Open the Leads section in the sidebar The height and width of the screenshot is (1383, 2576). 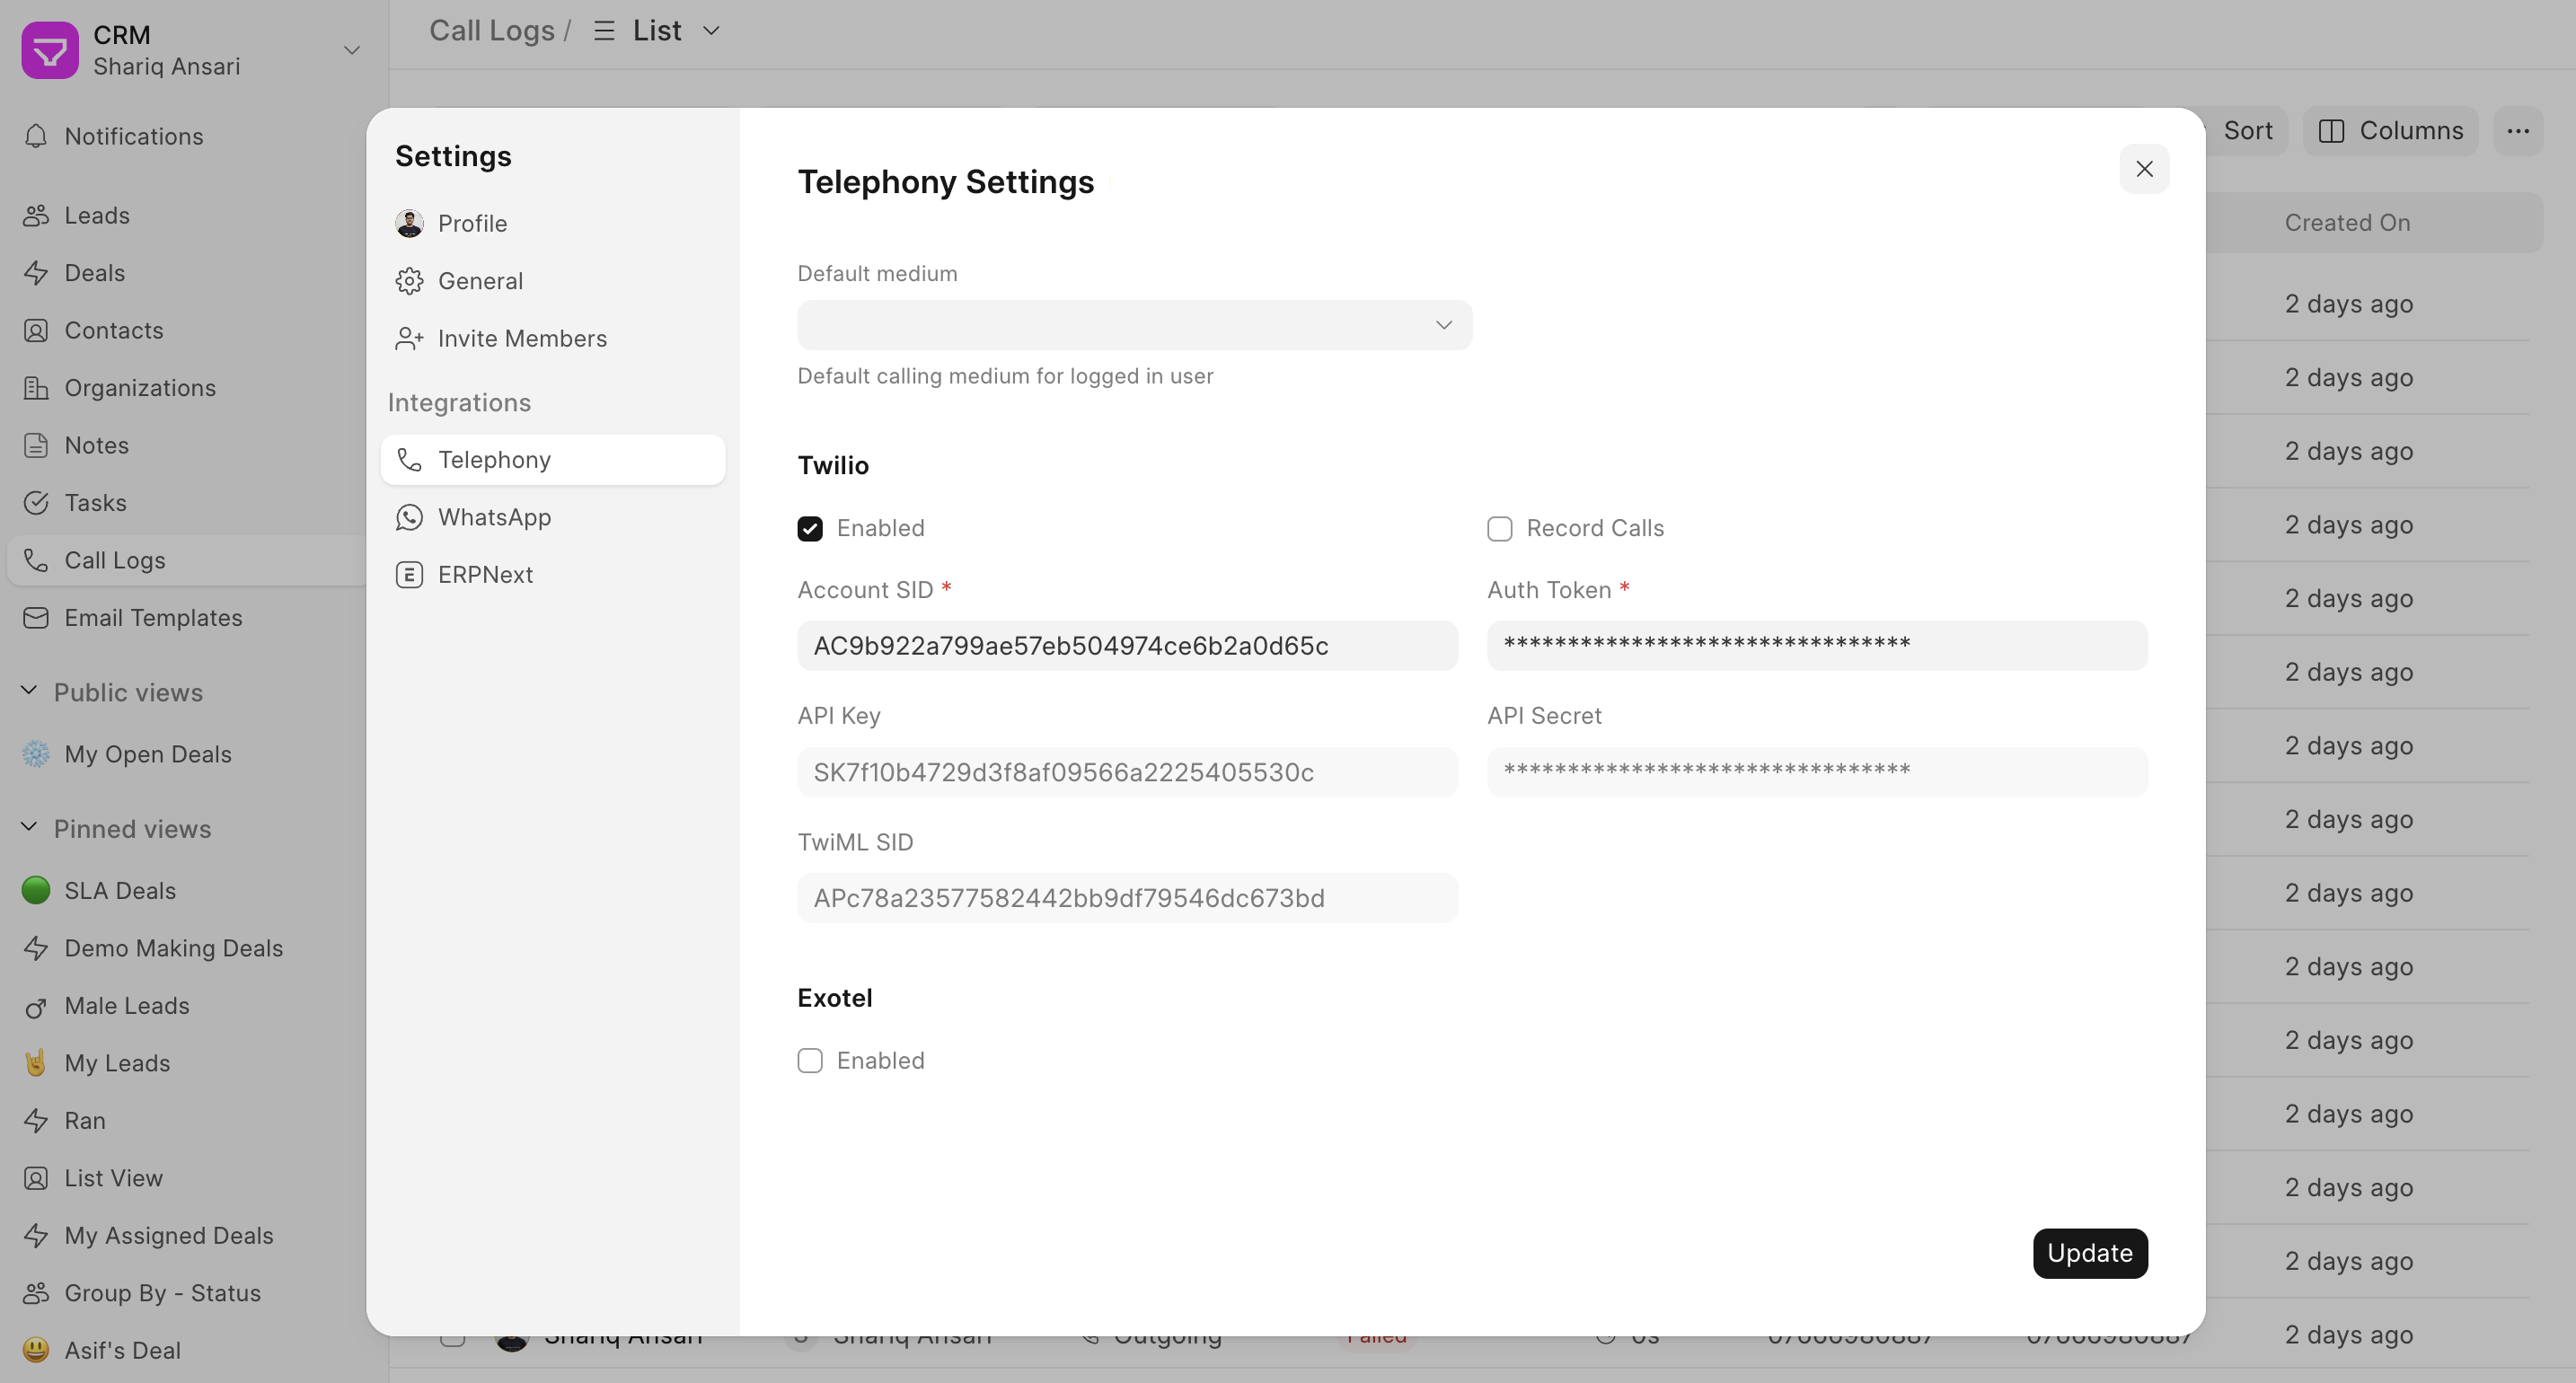[96, 215]
